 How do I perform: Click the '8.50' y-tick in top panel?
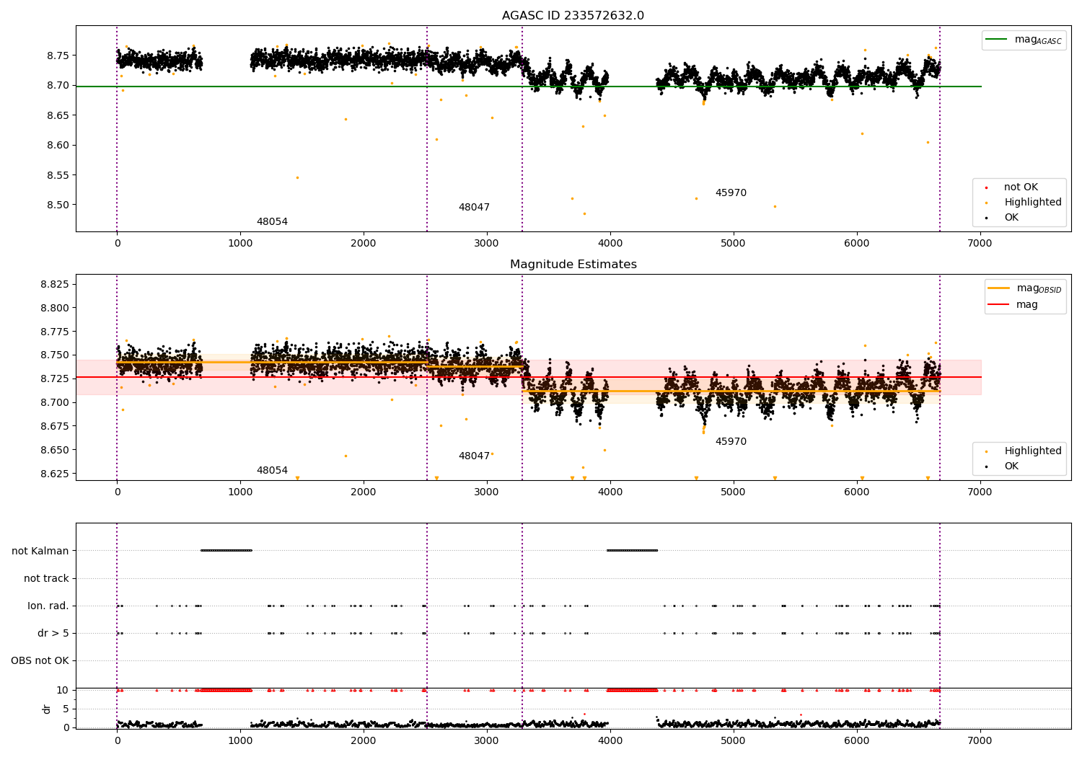[x=58, y=205]
